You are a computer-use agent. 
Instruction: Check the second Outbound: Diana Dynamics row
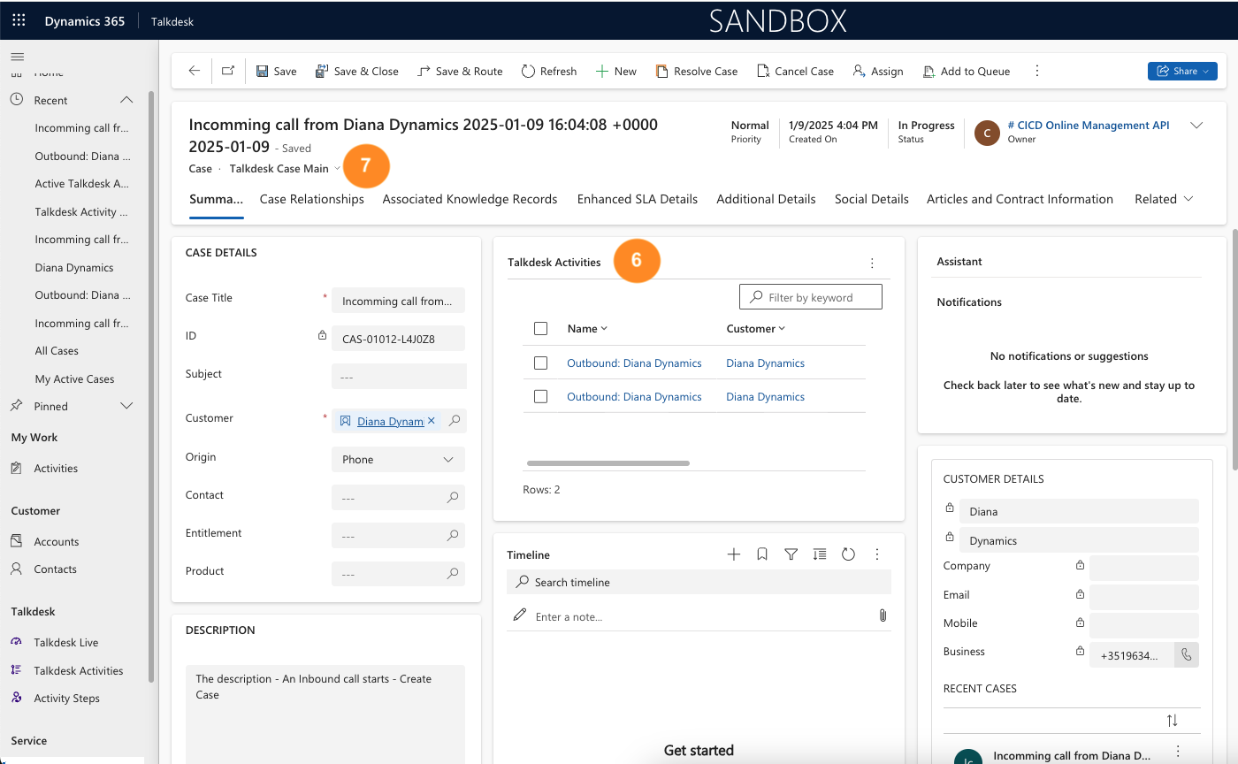(540, 396)
